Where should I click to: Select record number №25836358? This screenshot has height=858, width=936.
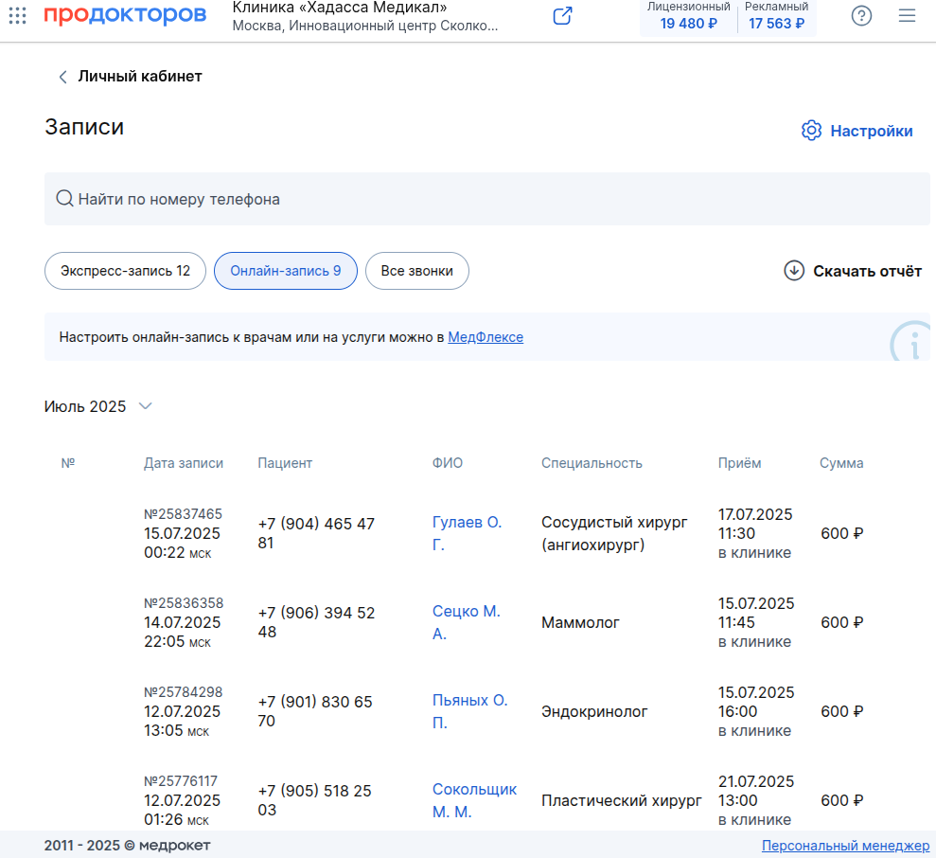tap(184, 603)
